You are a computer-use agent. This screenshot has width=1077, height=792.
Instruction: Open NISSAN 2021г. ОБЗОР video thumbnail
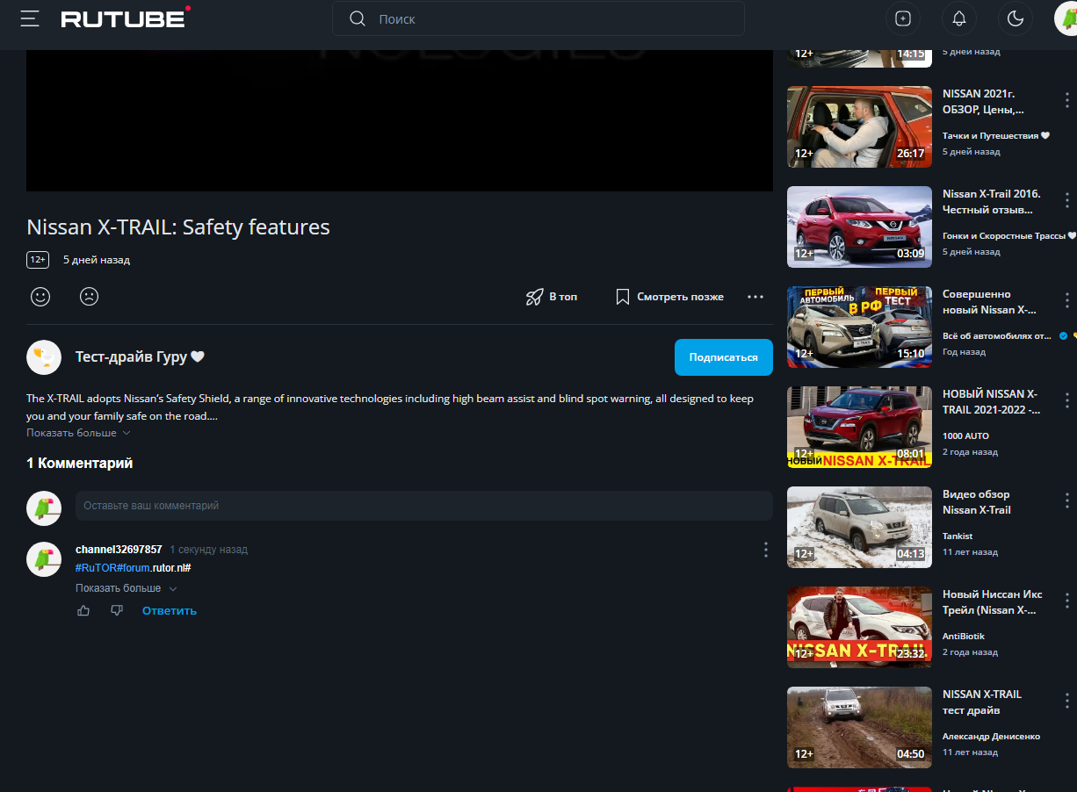pos(859,126)
